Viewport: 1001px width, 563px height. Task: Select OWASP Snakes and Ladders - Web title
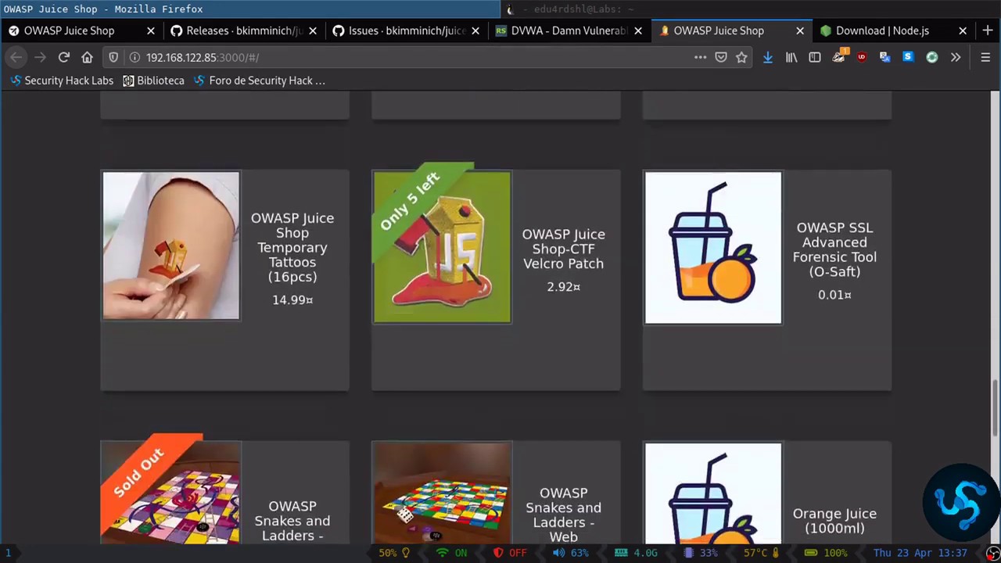click(x=563, y=515)
